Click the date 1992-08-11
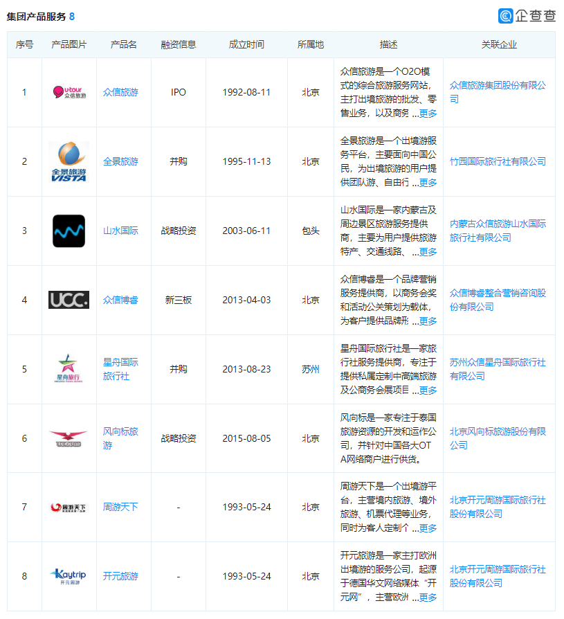 click(x=246, y=92)
